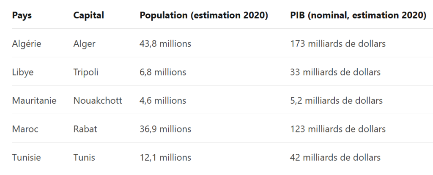Click the 36,9 millions population value
The image size is (433, 175).
click(165, 129)
